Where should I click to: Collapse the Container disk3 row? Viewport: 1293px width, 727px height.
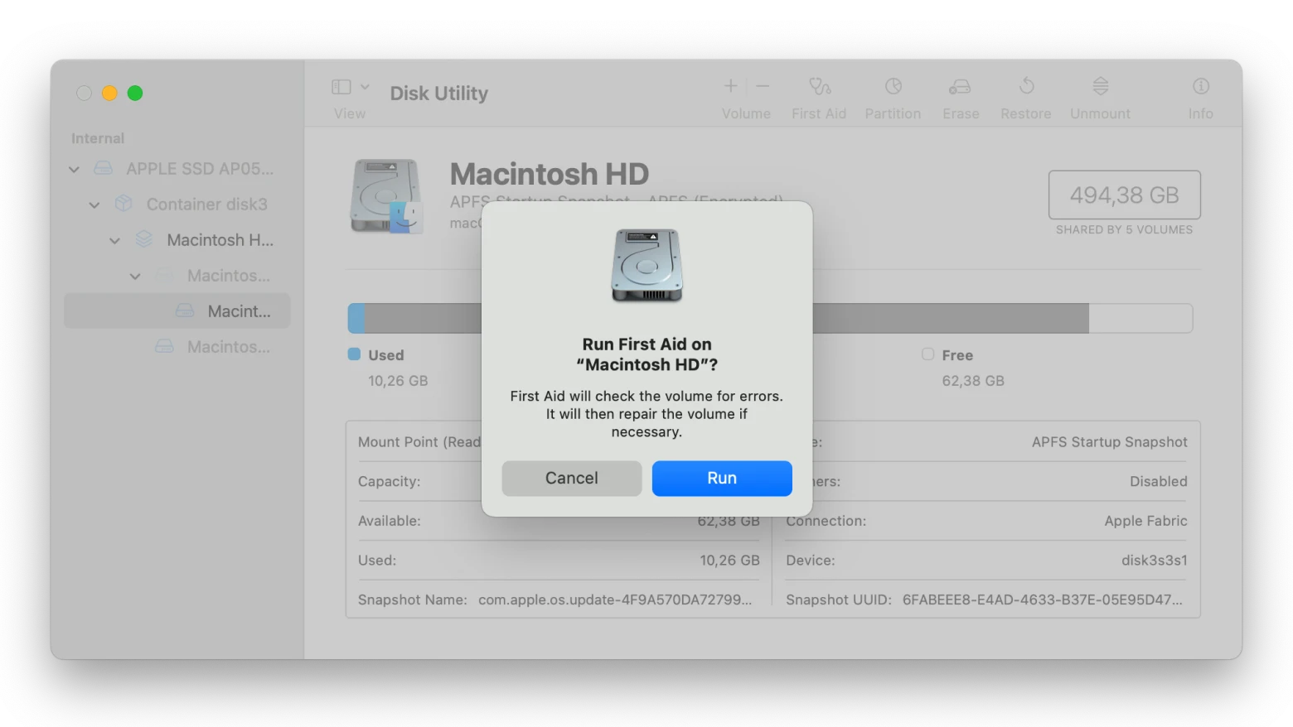click(94, 205)
